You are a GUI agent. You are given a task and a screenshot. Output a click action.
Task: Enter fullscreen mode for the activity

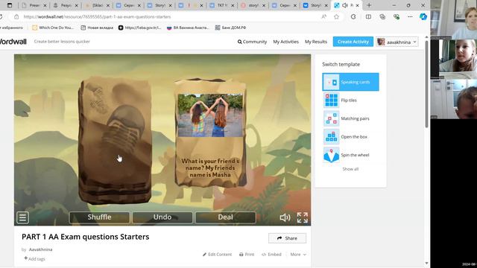coord(303,217)
